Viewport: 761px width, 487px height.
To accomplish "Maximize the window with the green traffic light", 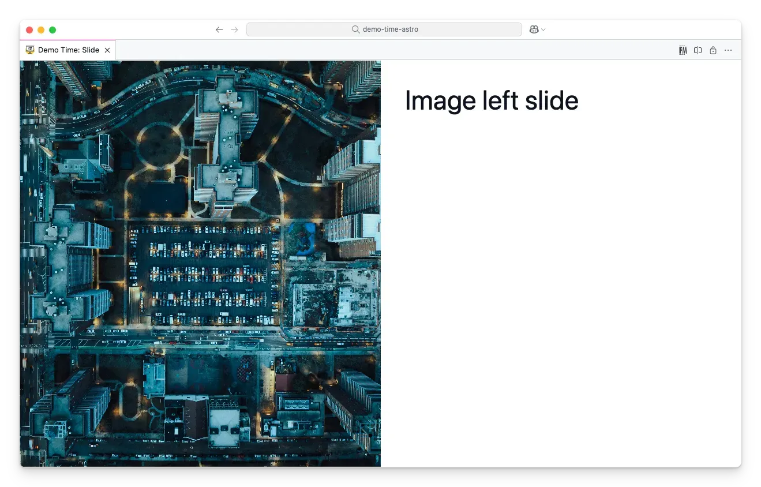I will point(53,29).
